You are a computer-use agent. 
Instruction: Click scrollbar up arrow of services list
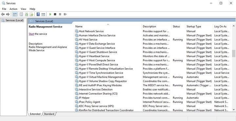pyautogui.click(x=234, y=26)
